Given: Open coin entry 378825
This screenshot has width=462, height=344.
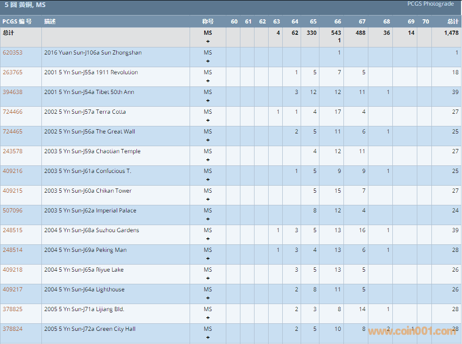Looking at the screenshot, I should pyautogui.click(x=13, y=309).
